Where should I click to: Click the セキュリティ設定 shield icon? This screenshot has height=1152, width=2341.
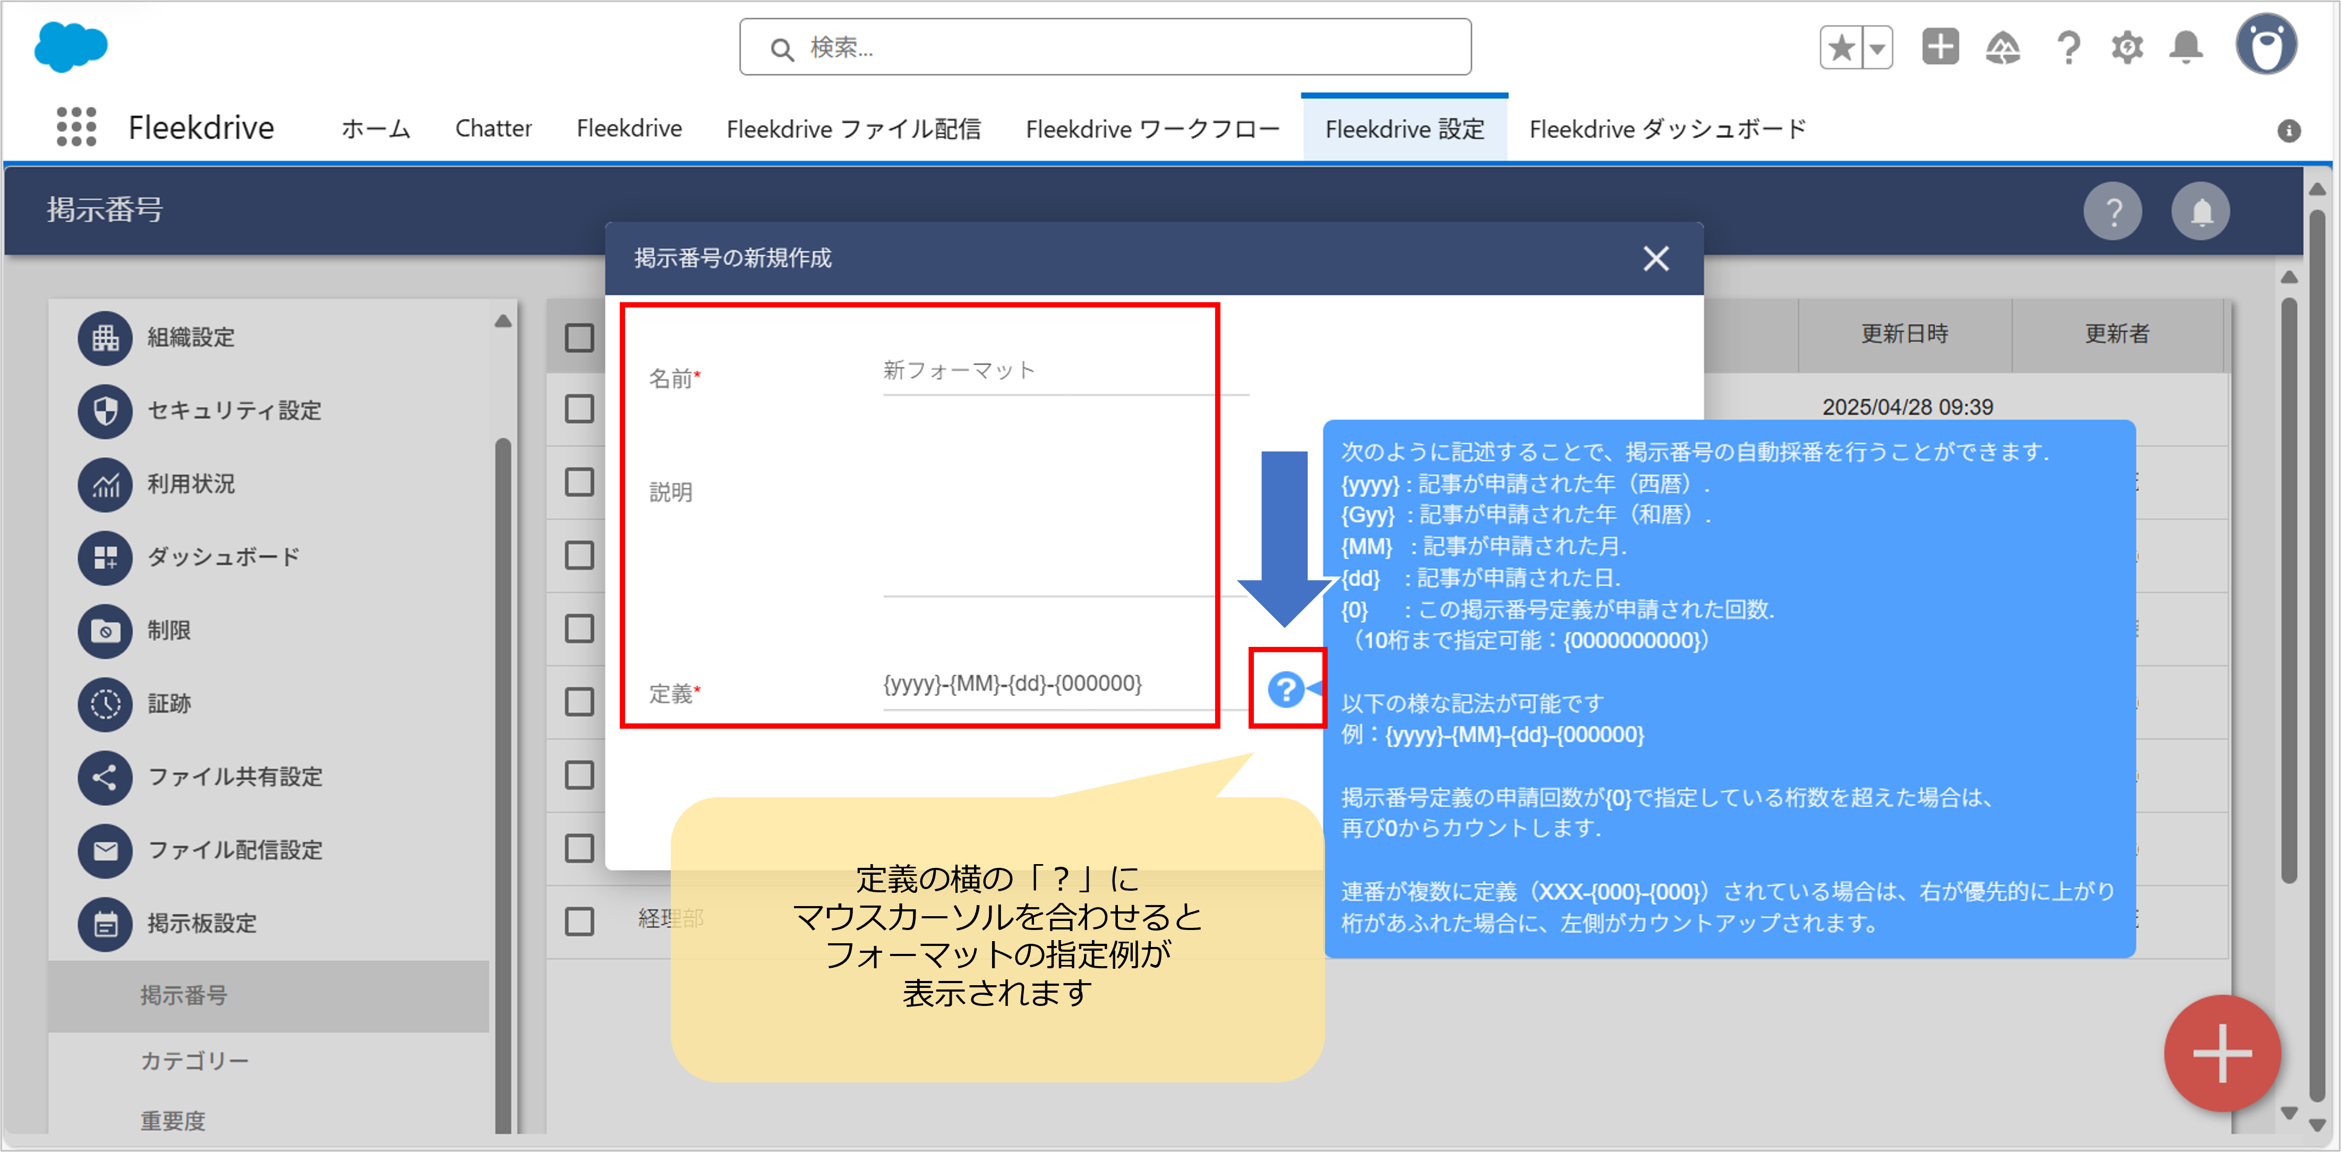pyautogui.click(x=105, y=411)
